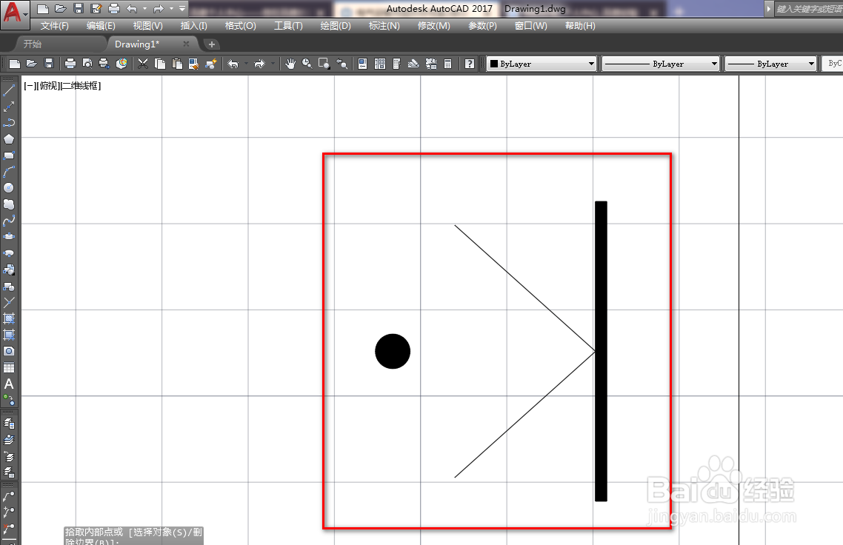Select the Ellipse tool
This screenshot has height=545, width=843.
(x=9, y=237)
